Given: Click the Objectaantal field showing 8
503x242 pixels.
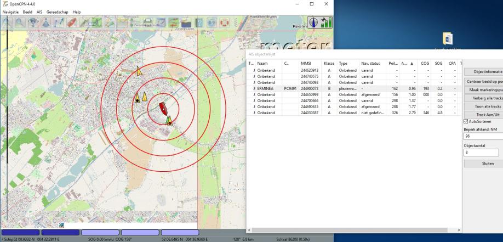Looking at the screenshot, I should click(x=481, y=153).
